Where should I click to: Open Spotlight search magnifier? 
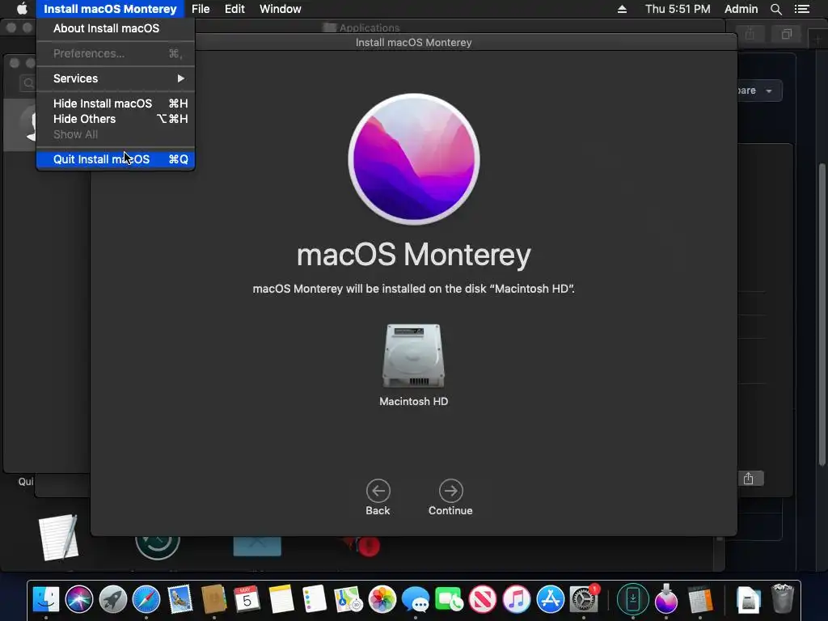[x=775, y=9]
